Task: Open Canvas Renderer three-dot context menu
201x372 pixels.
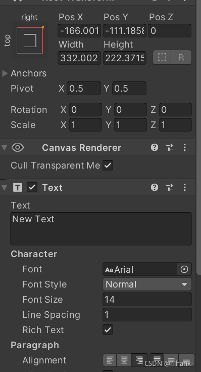Action: (x=185, y=148)
